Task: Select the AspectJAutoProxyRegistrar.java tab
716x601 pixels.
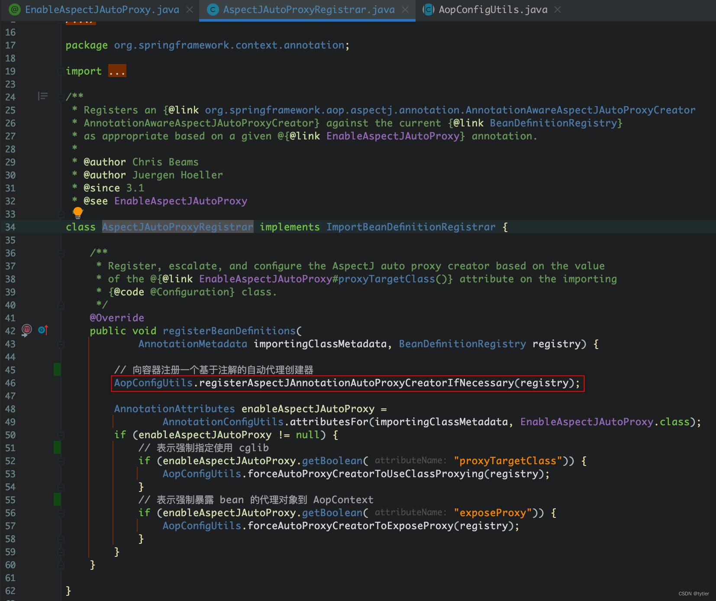Action: (309, 10)
